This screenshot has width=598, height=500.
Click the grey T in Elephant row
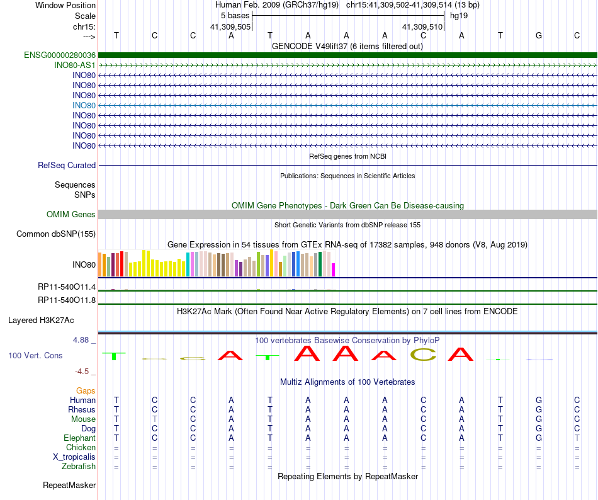tap(577, 438)
